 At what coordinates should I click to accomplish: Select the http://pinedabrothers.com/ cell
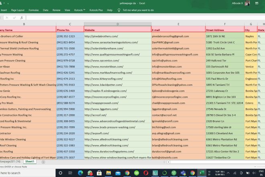coord(118,36)
